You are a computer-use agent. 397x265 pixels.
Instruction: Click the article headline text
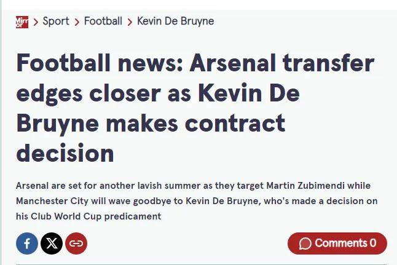(195, 108)
